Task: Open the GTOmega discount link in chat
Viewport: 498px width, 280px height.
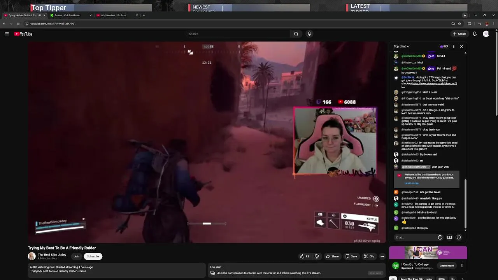Action: click(x=435, y=84)
